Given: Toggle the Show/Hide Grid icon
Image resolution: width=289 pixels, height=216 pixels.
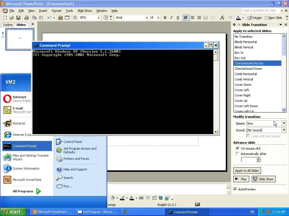Looking at the screenshot, I should [75, 18].
